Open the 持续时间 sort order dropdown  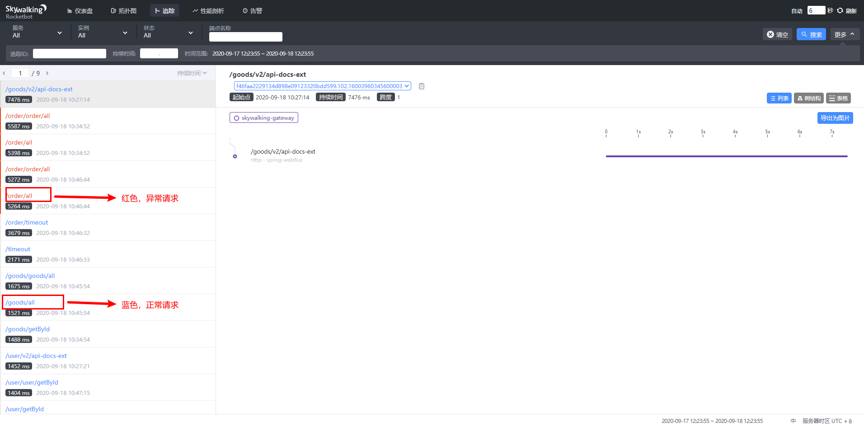(x=192, y=73)
